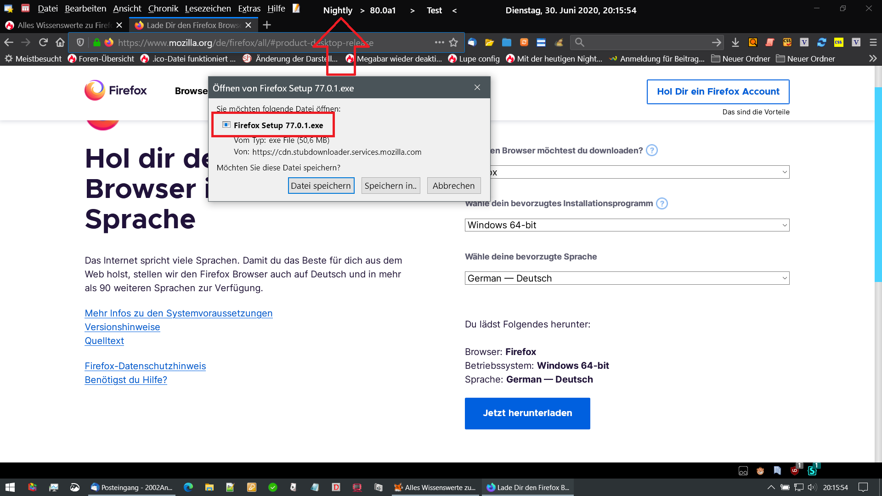Open the Firefox hamburger menu

click(x=873, y=43)
